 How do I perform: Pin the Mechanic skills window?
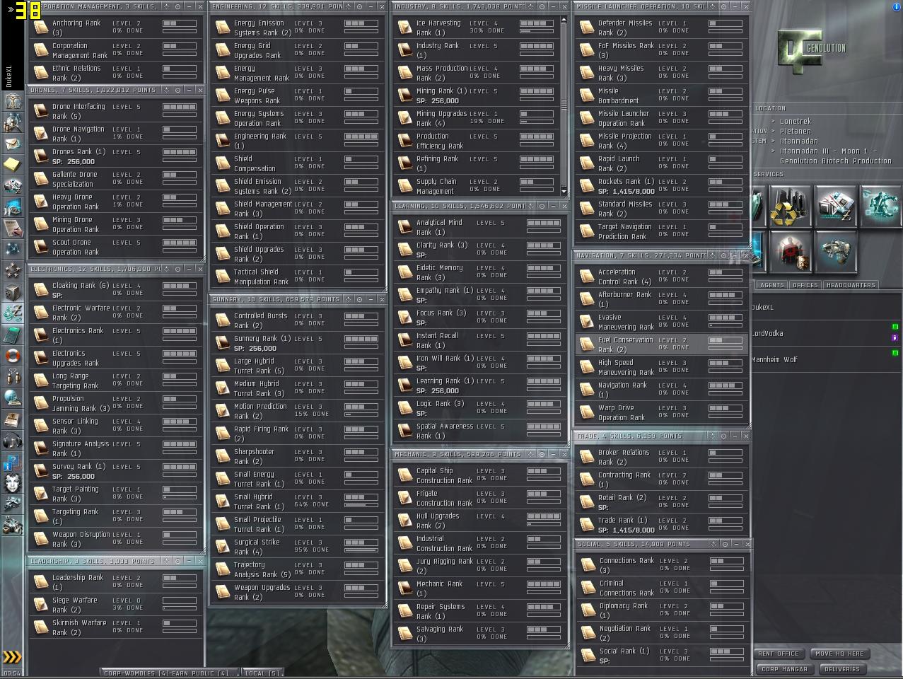click(530, 454)
